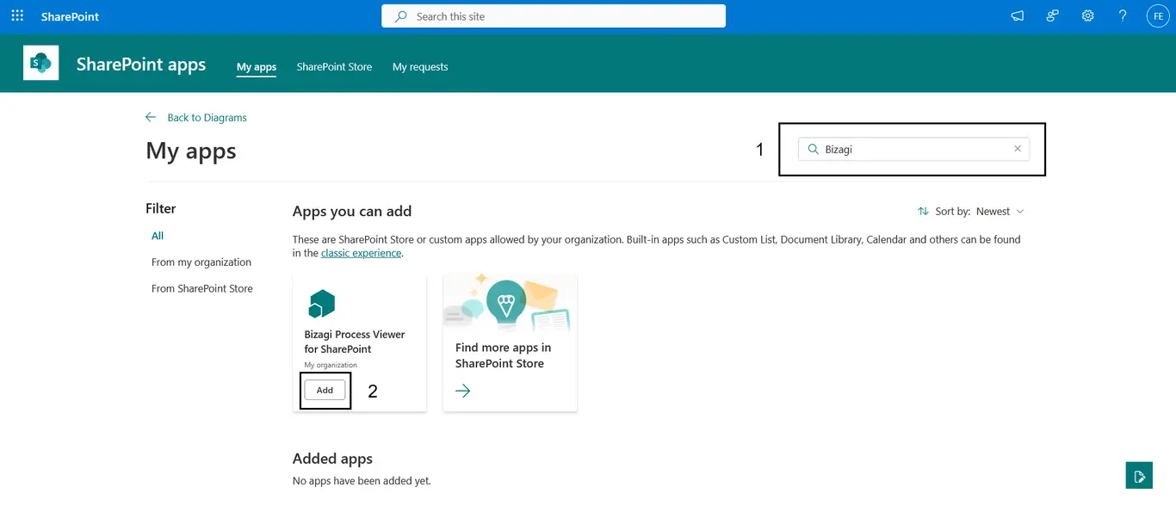Open the people connections icon in header
The image size is (1176, 512).
pyautogui.click(x=1053, y=16)
